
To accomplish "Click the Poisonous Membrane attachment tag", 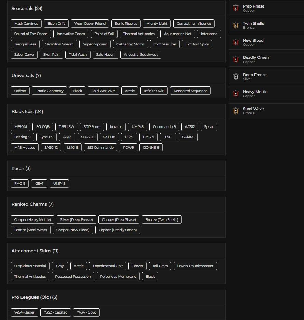I will point(118,277).
